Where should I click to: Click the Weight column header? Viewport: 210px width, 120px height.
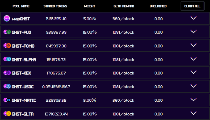90,6
